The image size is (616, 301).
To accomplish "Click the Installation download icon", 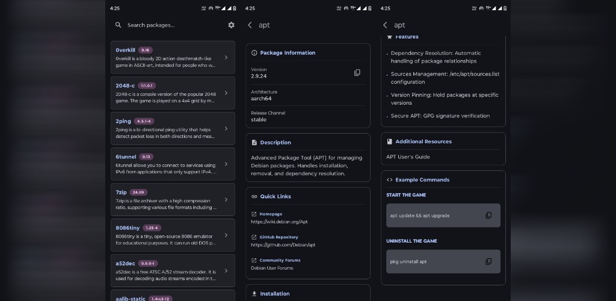I will 254,294.
